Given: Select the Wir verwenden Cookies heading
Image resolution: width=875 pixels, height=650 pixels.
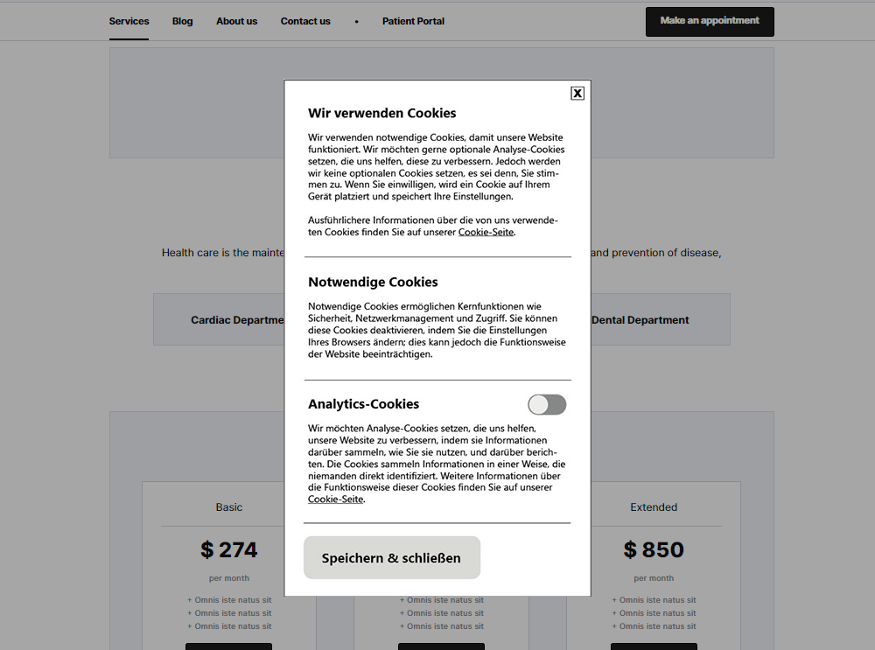Looking at the screenshot, I should (x=382, y=113).
